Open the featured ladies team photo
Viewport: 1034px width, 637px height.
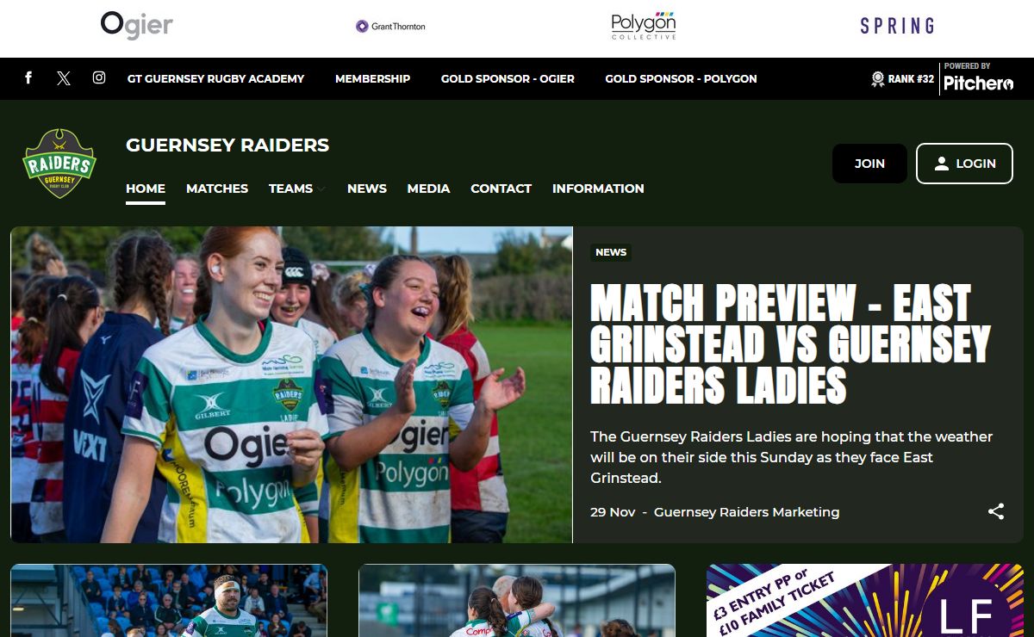pyautogui.click(x=291, y=385)
